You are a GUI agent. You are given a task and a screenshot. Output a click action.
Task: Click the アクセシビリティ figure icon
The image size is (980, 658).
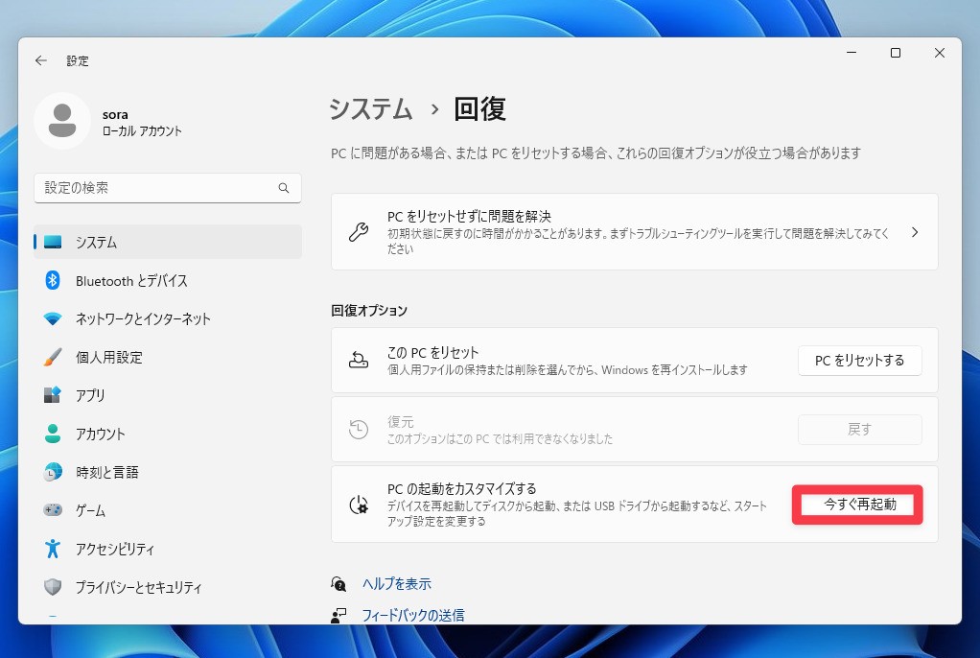pos(53,549)
